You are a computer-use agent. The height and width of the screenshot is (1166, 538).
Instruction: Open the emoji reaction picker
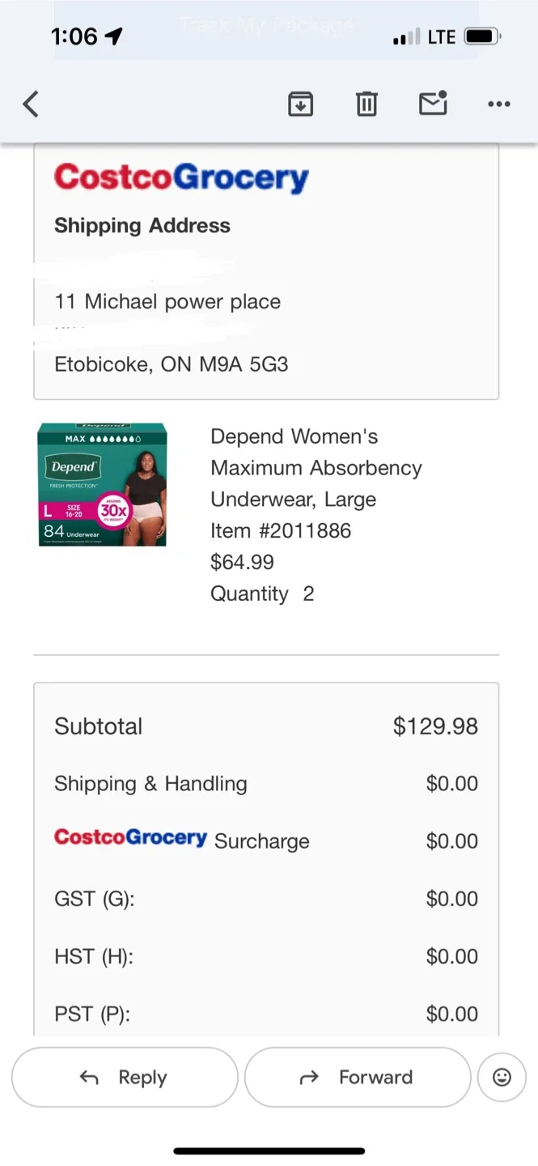tap(501, 1077)
